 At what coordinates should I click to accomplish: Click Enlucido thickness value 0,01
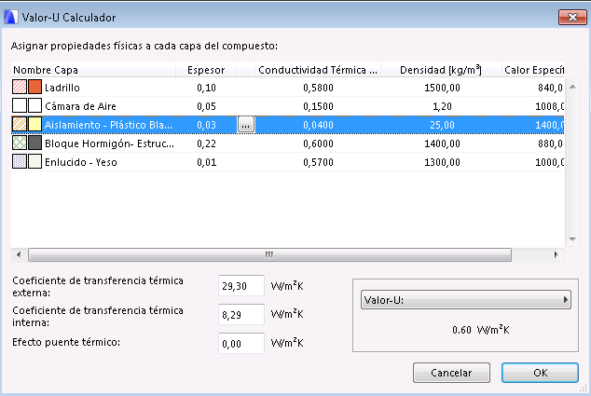(x=206, y=162)
